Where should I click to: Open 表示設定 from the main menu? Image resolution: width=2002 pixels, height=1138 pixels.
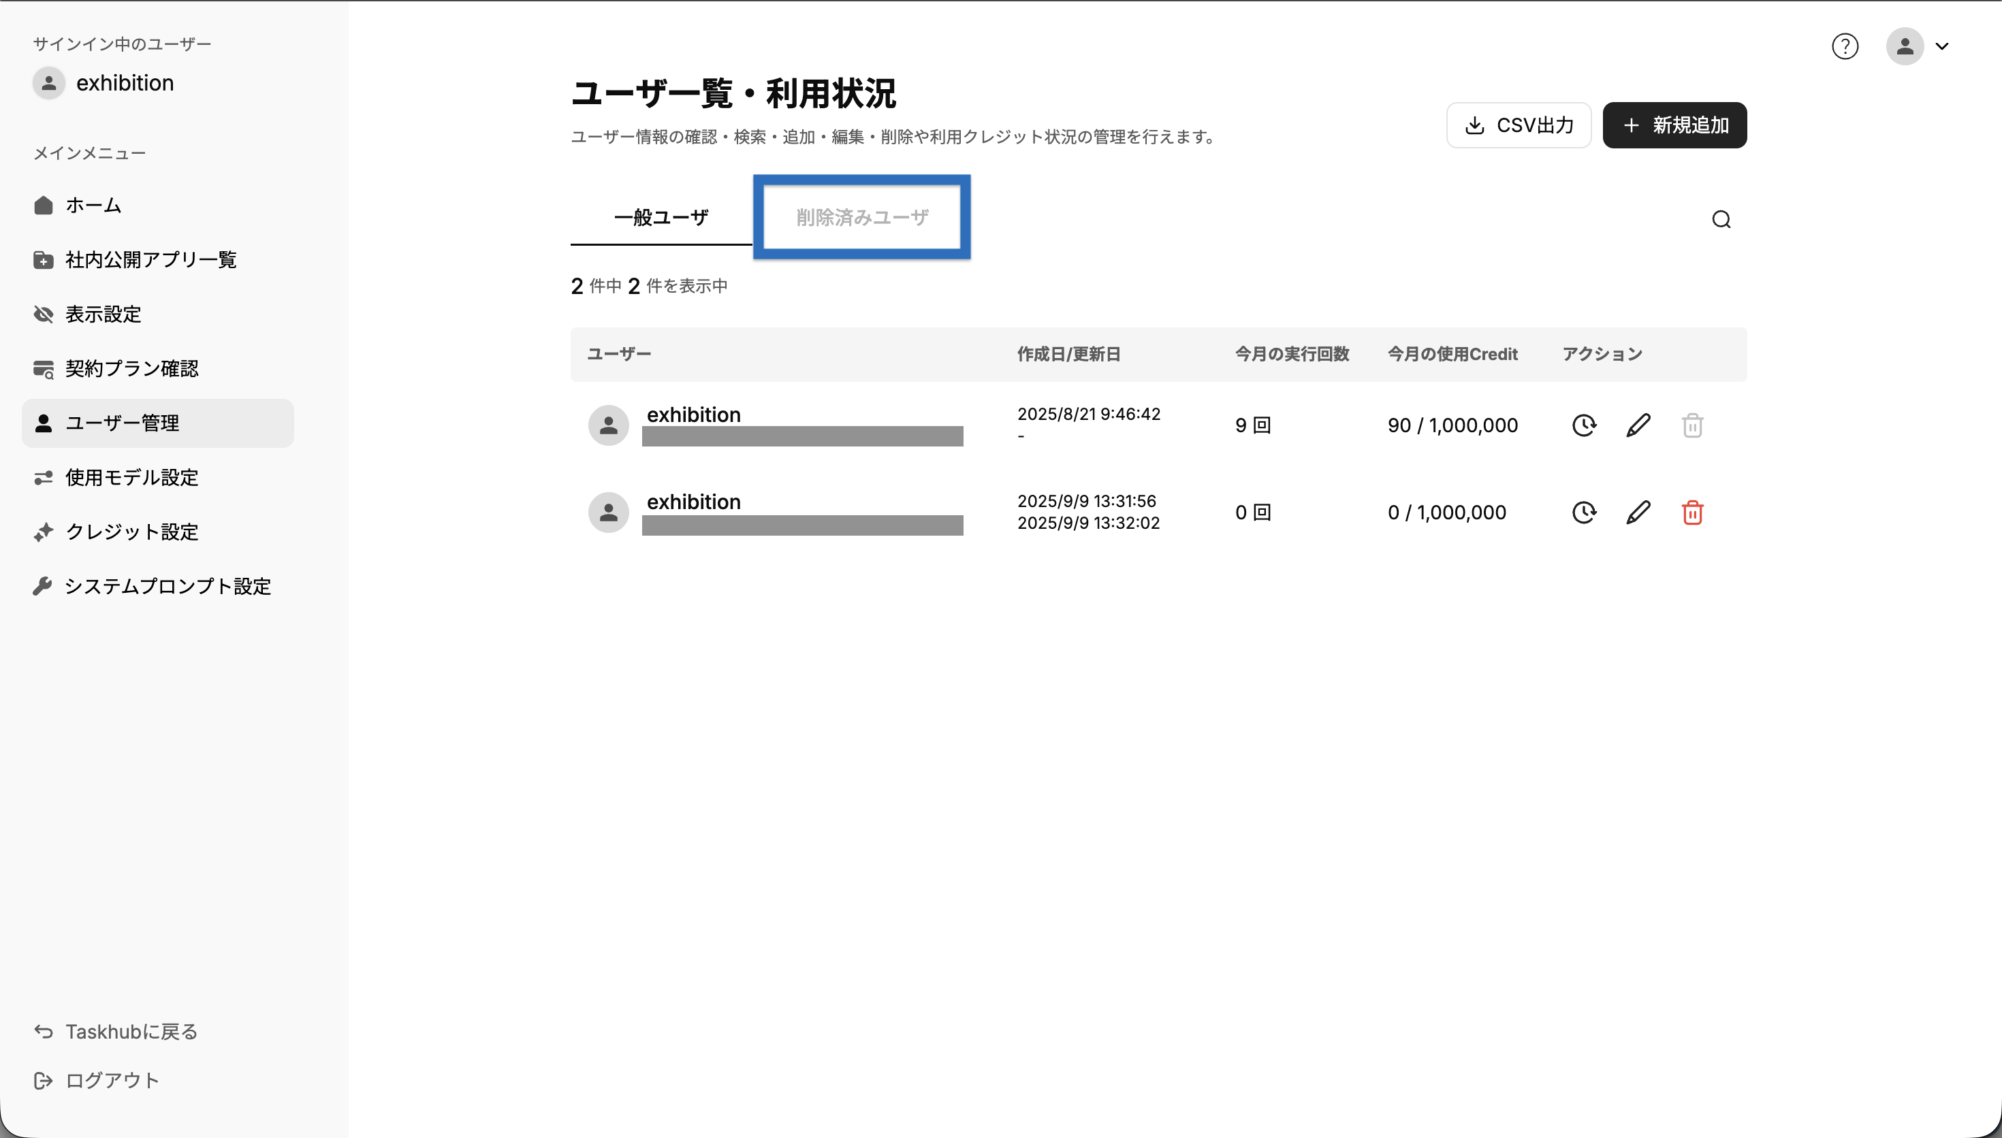pos(104,314)
